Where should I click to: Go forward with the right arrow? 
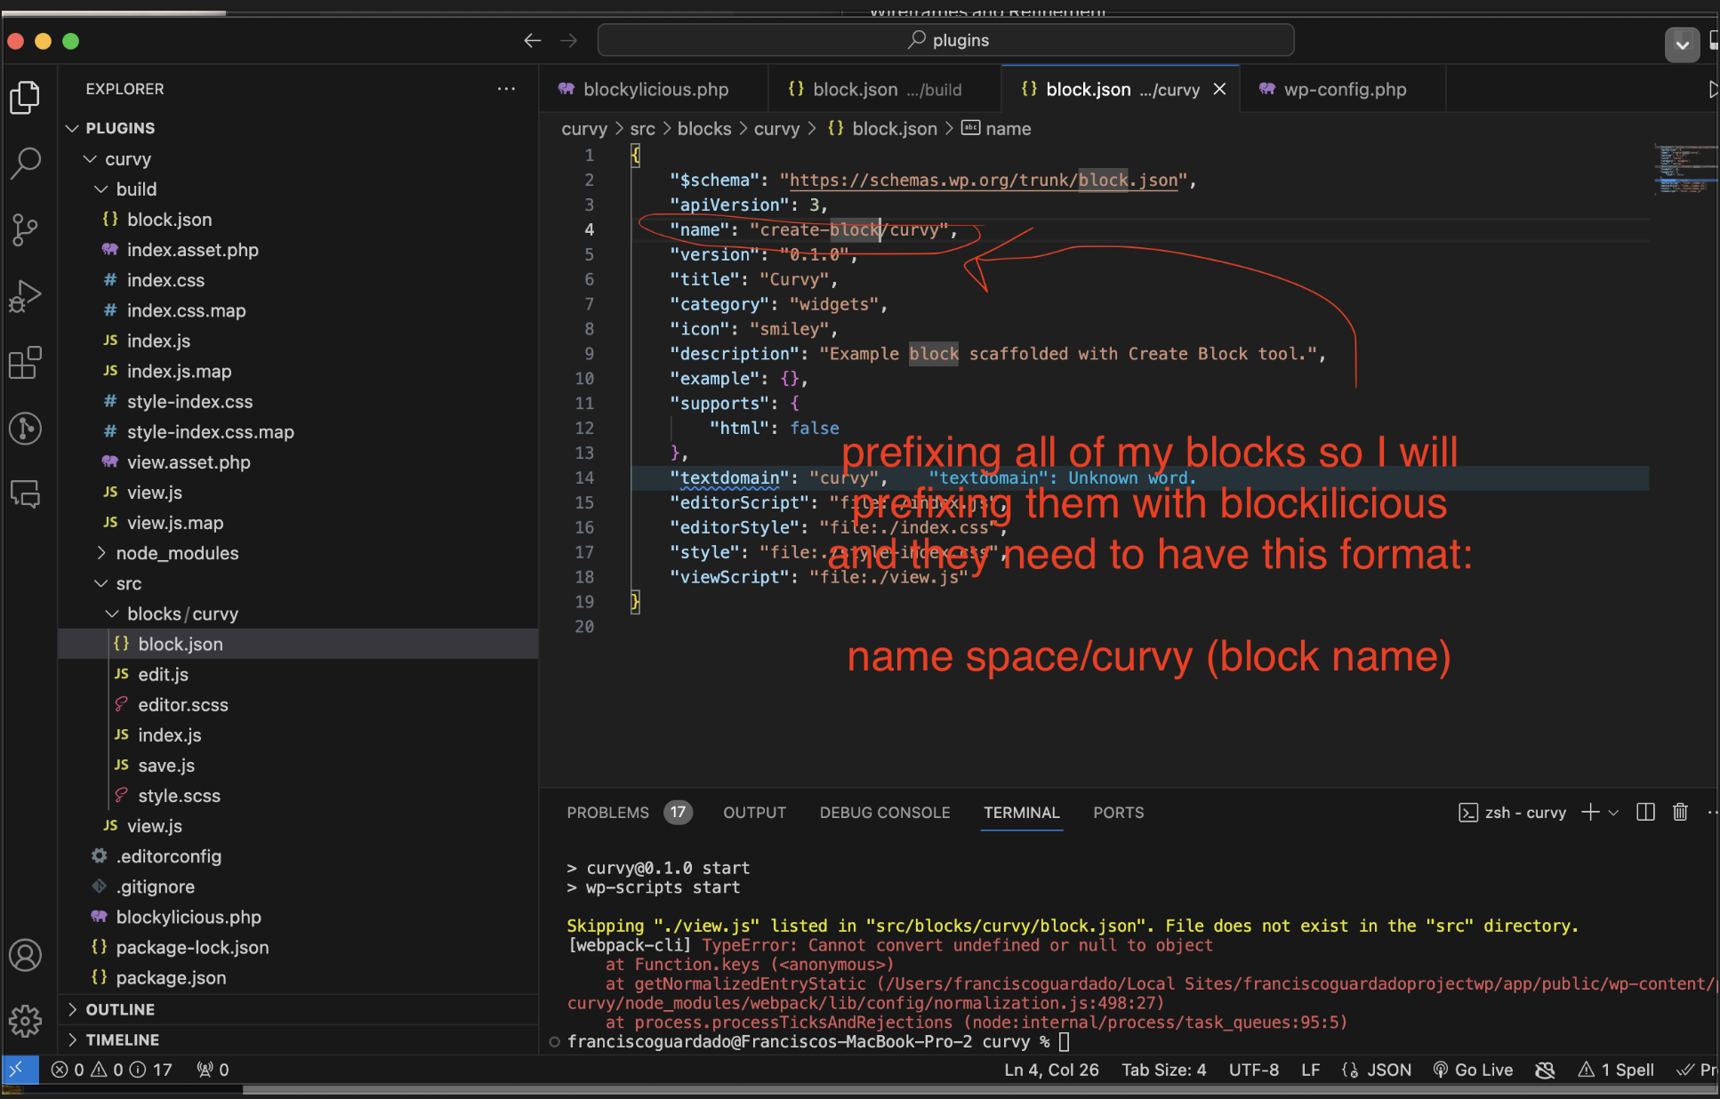click(x=569, y=40)
